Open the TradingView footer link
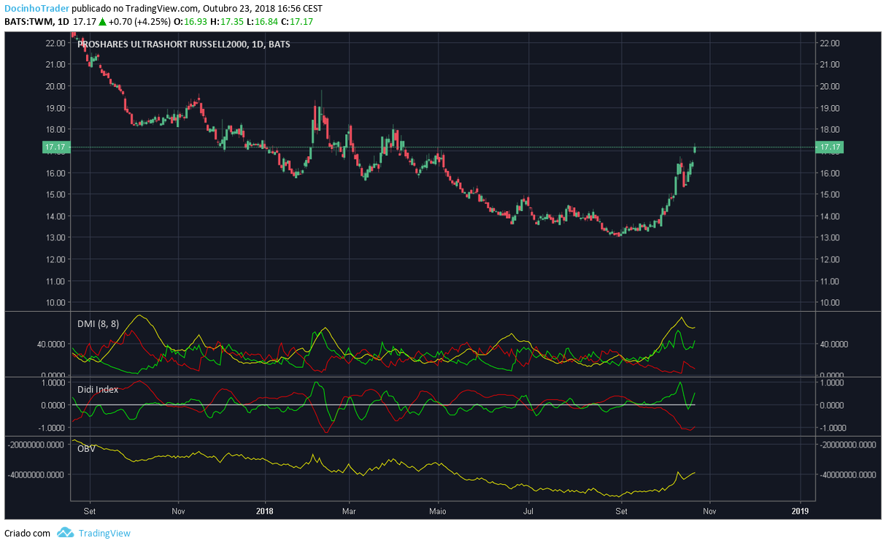Image resolution: width=886 pixels, height=546 pixels. [104, 534]
